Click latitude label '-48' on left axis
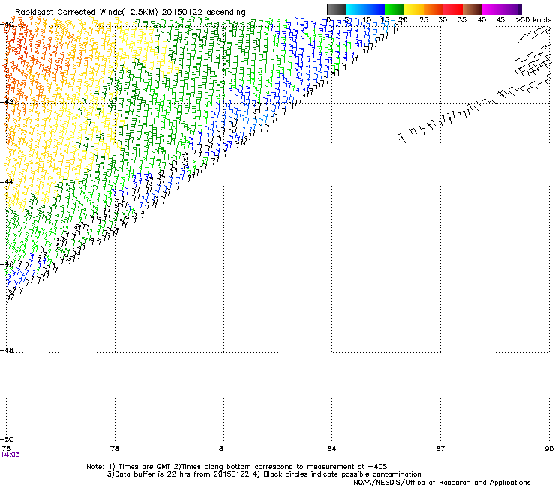555x487 pixels. click(x=7, y=350)
